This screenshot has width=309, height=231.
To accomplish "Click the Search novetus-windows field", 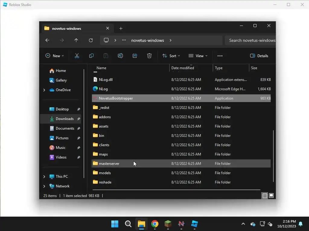I will coord(250,40).
